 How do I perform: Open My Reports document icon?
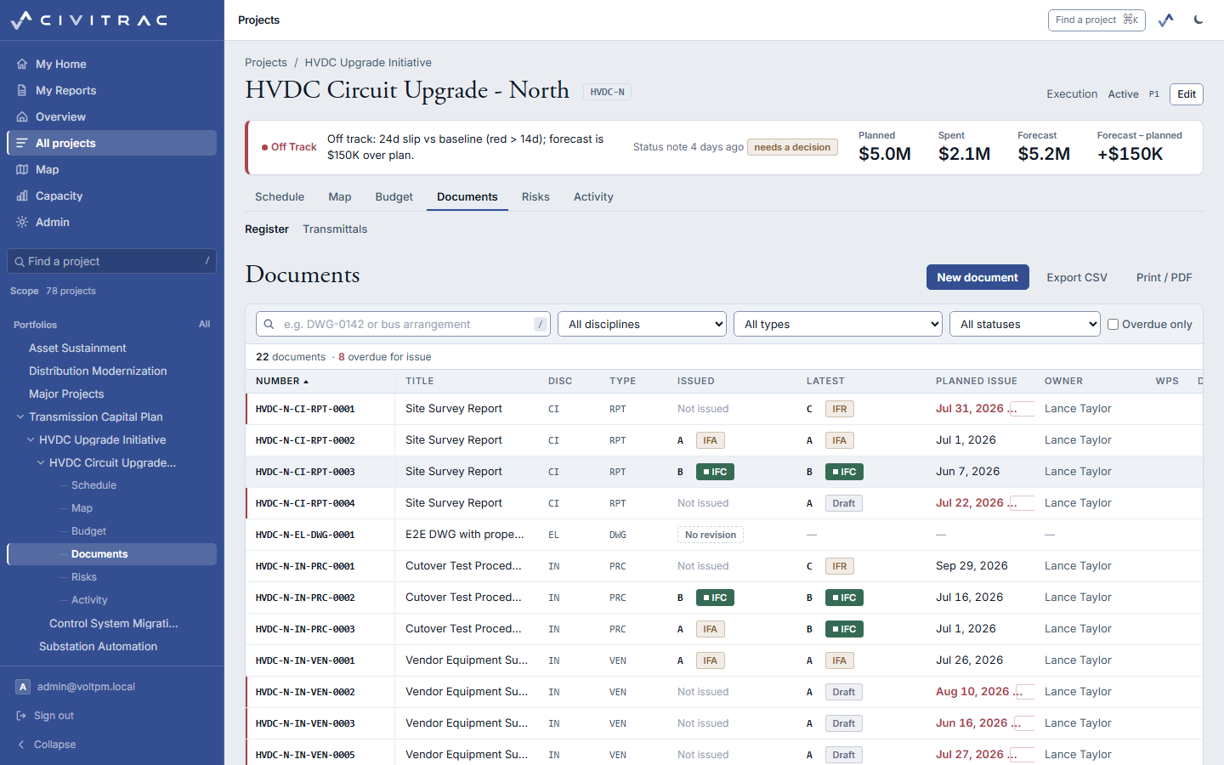pos(22,90)
